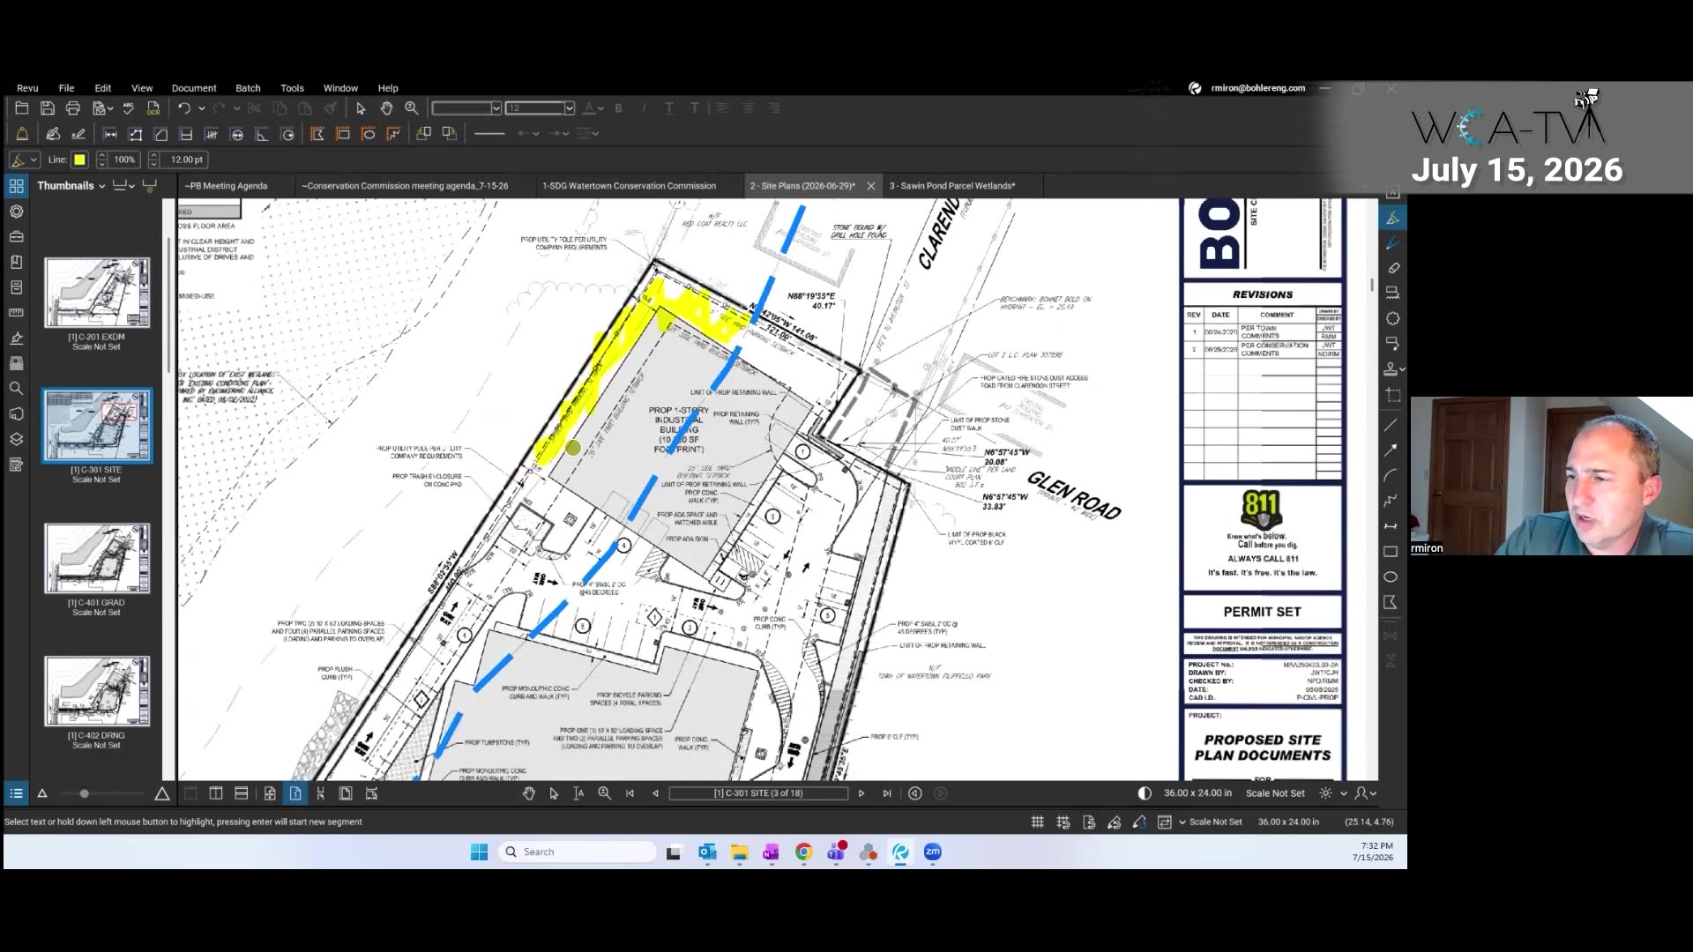Select the Eraser tool in right toolbar
The width and height of the screenshot is (1693, 952).
click(1392, 267)
